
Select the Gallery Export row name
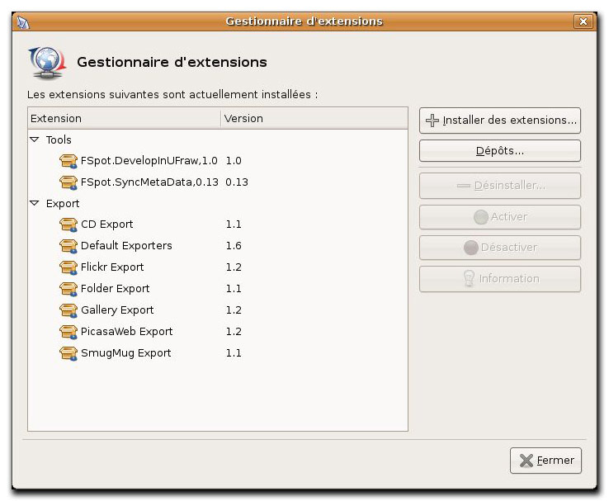tap(117, 310)
